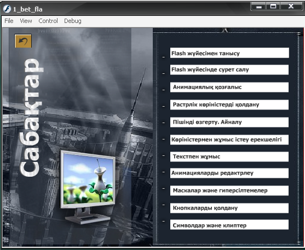Screen dimensions: 305x250
Task: Click the monitor with flower picture
Action: 88,187
